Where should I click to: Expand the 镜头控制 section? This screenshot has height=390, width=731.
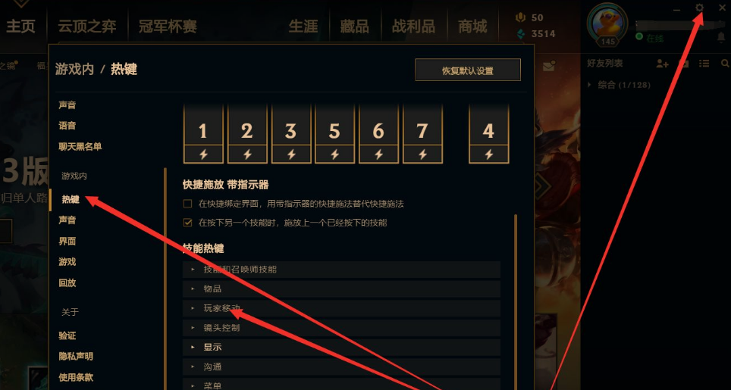click(341, 328)
